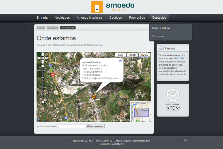Click the TOP link in footer
The image size is (223, 149).
point(186,140)
